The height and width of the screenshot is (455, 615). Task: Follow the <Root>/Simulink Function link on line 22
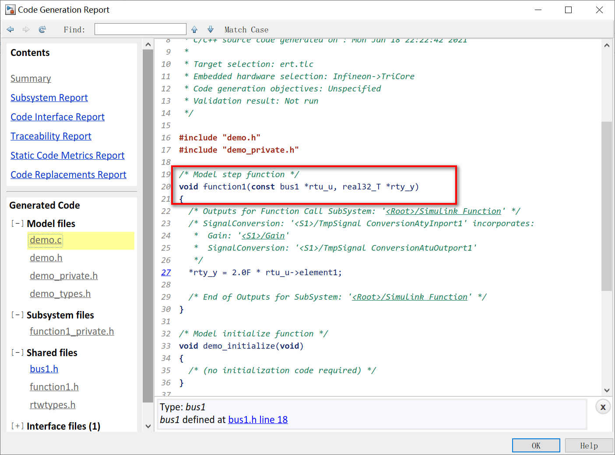[x=443, y=211]
